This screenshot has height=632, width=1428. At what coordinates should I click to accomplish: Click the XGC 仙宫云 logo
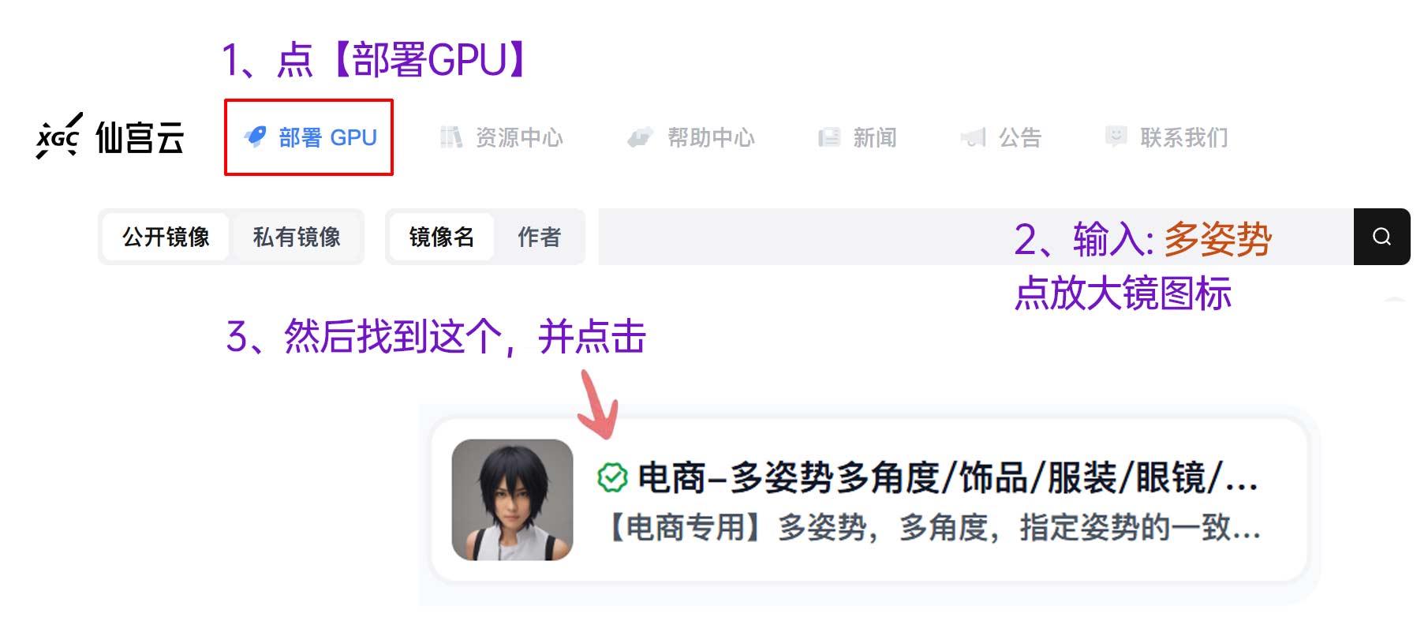(110, 136)
